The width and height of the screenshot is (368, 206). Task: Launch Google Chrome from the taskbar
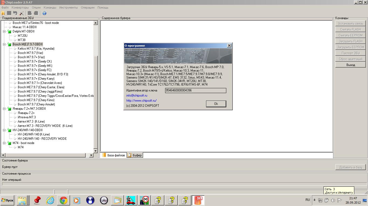pos(64,200)
